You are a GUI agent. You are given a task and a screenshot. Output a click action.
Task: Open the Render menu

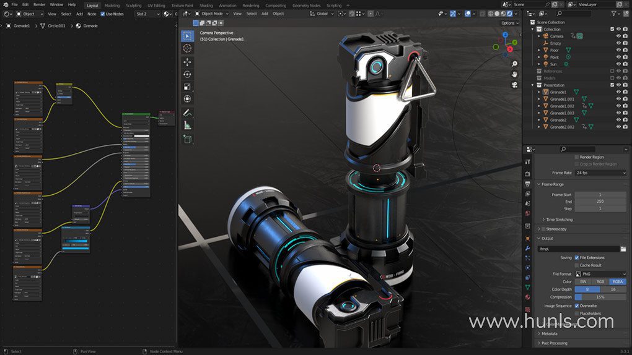coord(39,4)
